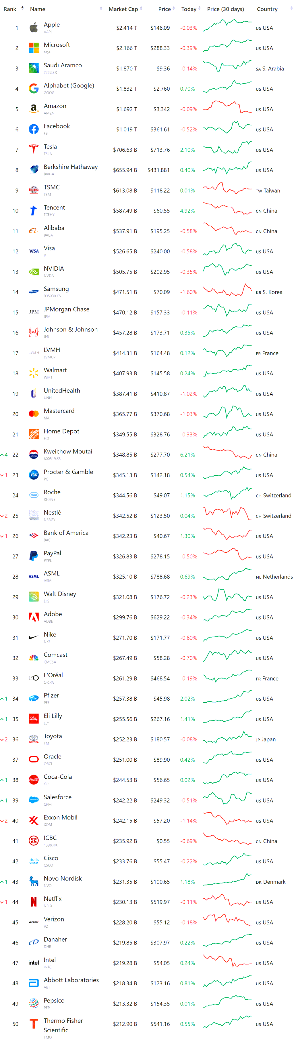This screenshot has width=294, height=1040.
Task: Click the PayPal logo icon
Action: point(33,556)
